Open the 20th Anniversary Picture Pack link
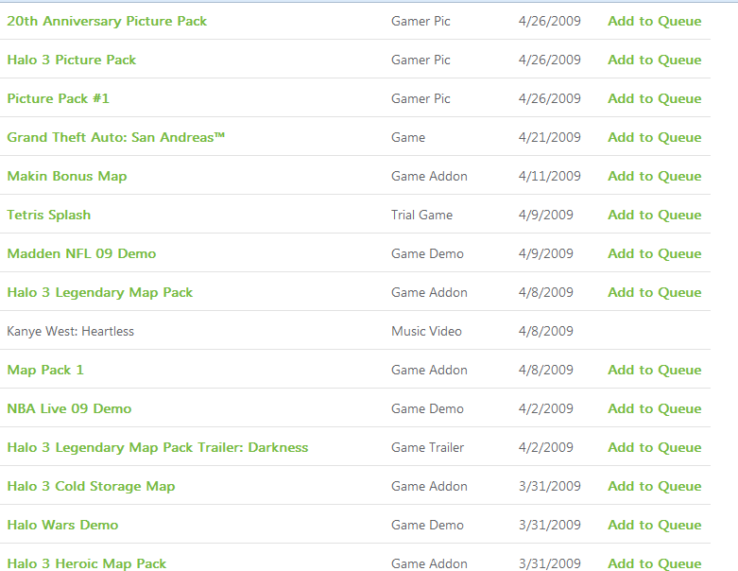Screen dimensions: 738x571 click(107, 21)
